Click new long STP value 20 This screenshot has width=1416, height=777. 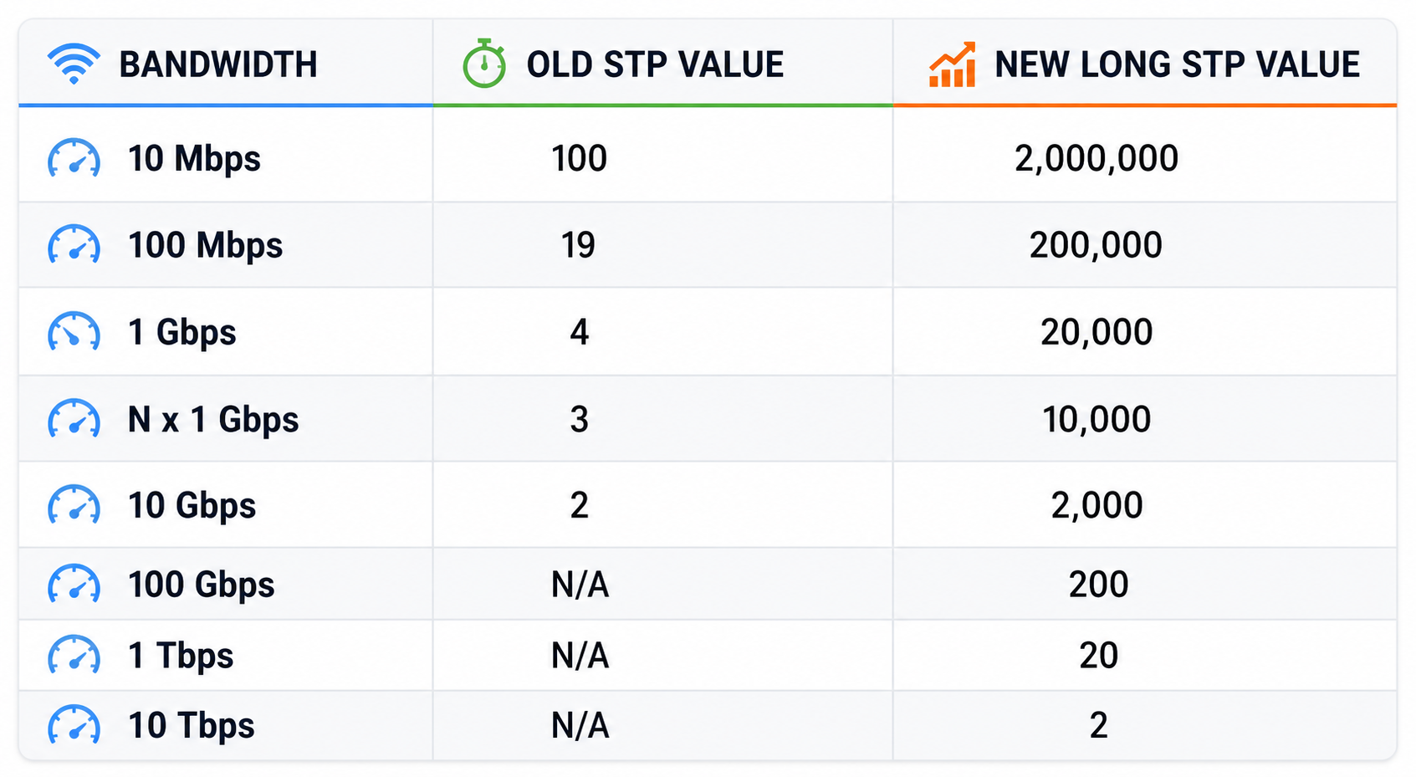[x=1098, y=656]
